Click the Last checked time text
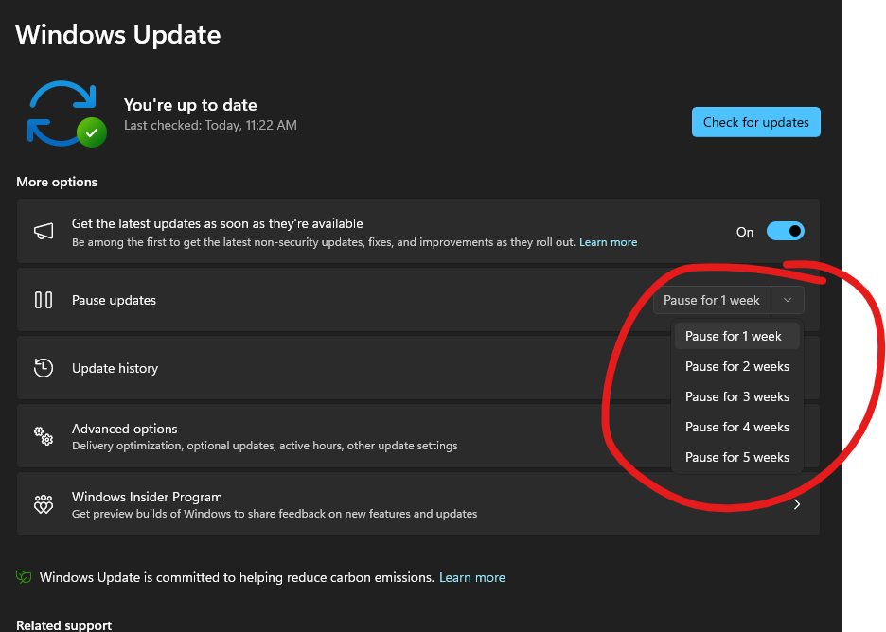 [x=210, y=126]
